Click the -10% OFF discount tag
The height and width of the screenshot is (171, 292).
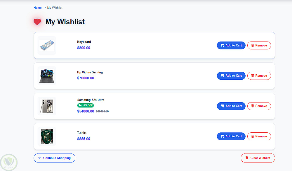86,105
